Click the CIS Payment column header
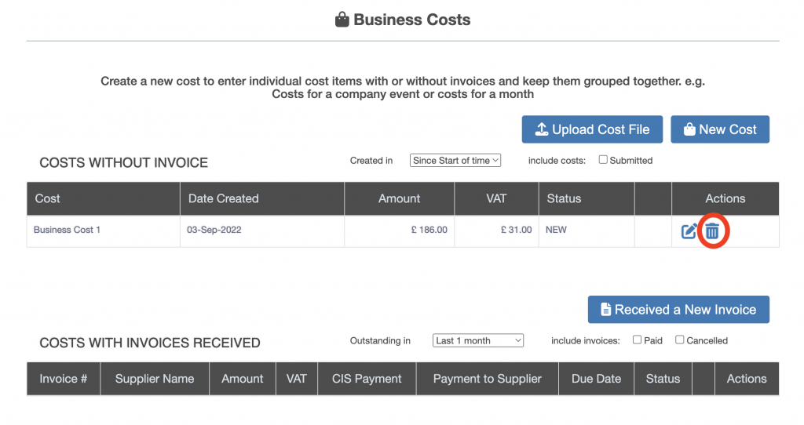The width and height of the screenshot is (804, 425). click(x=367, y=379)
